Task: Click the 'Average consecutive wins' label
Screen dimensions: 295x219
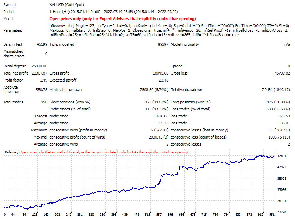Action: tap(56, 144)
